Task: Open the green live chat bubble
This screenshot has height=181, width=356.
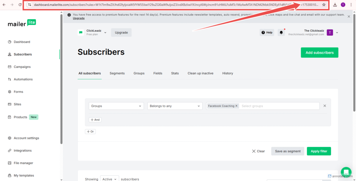Action: coord(346,172)
